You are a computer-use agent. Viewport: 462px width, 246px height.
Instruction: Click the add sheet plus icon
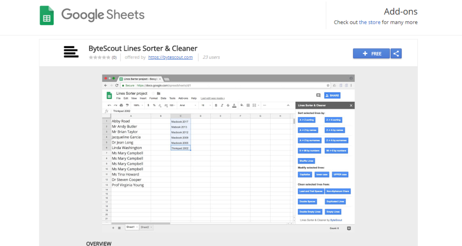point(113,228)
